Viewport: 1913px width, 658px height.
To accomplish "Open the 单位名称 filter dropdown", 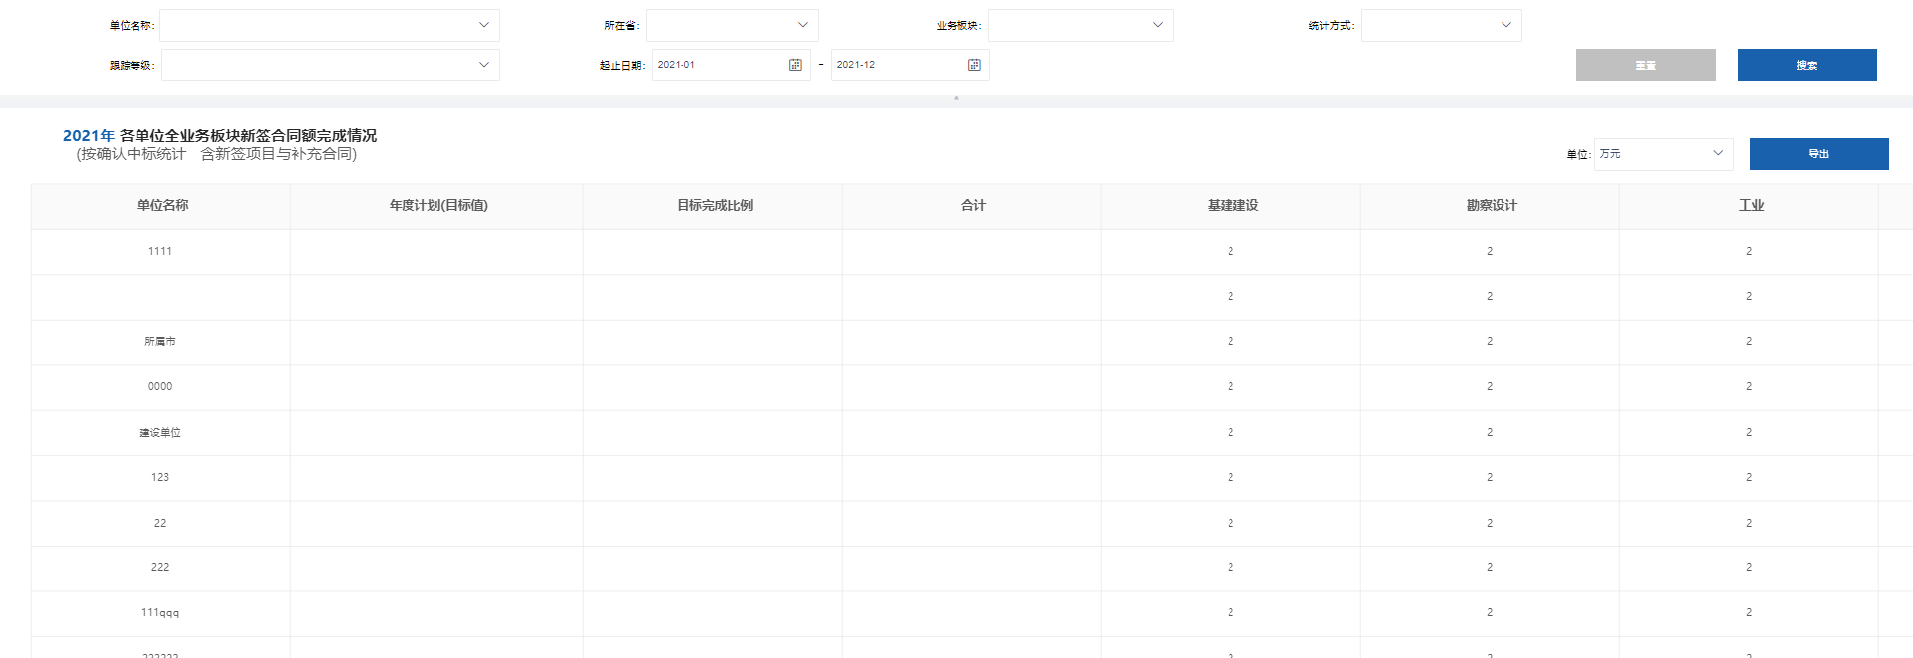I will coord(330,25).
